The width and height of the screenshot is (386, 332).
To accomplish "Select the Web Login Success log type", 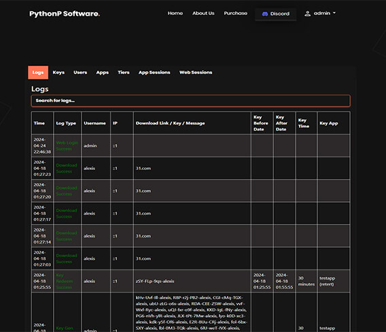I will click(67, 146).
